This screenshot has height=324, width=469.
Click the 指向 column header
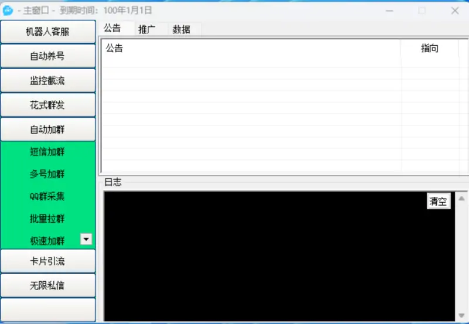tap(429, 49)
